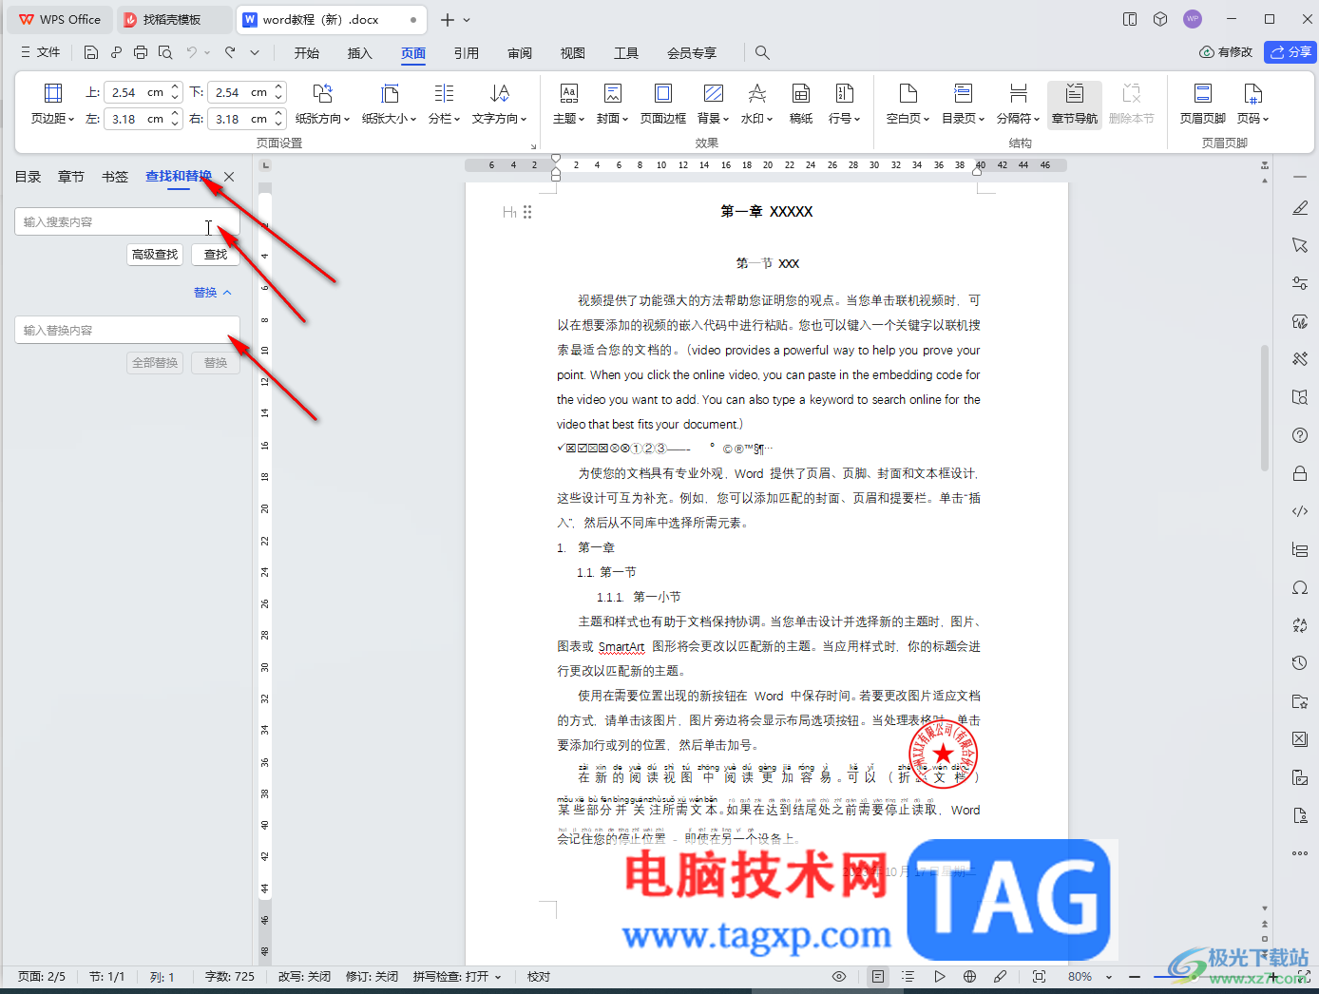Image resolution: width=1319 pixels, height=994 pixels.
Task: Click the 分隔符 break icon
Action: tap(1018, 93)
